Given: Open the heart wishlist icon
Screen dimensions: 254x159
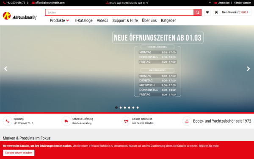Looking at the screenshot, I should pyautogui.click(x=207, y=12).
